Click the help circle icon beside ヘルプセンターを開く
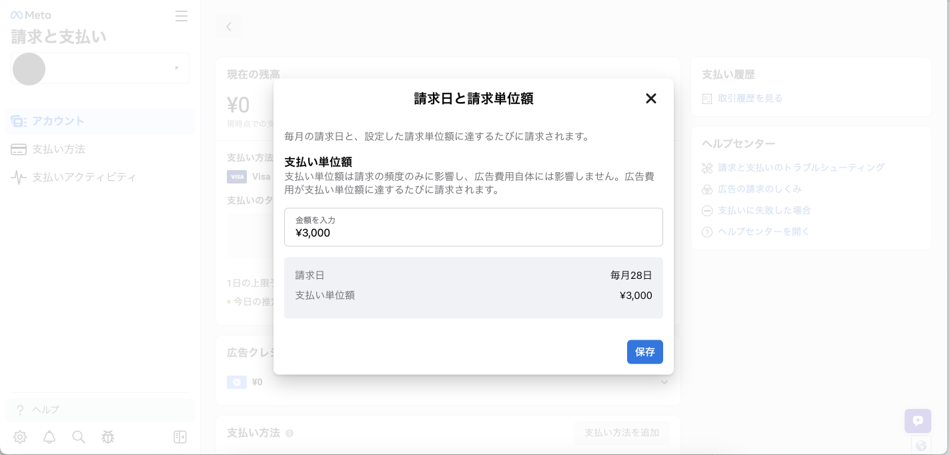 point(707,232)
